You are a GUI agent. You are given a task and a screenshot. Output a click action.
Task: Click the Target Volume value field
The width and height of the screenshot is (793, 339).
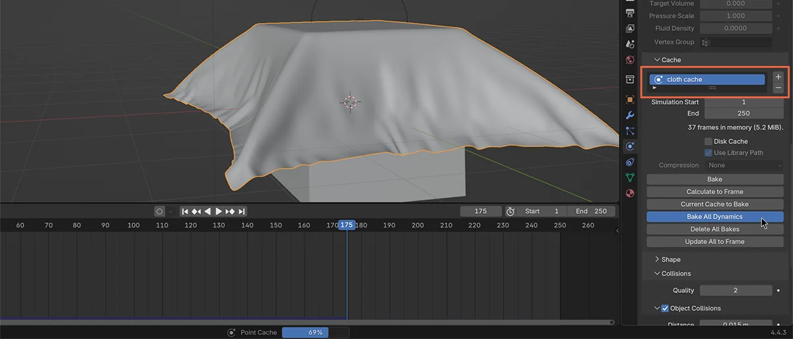click(x=736, y=3)
